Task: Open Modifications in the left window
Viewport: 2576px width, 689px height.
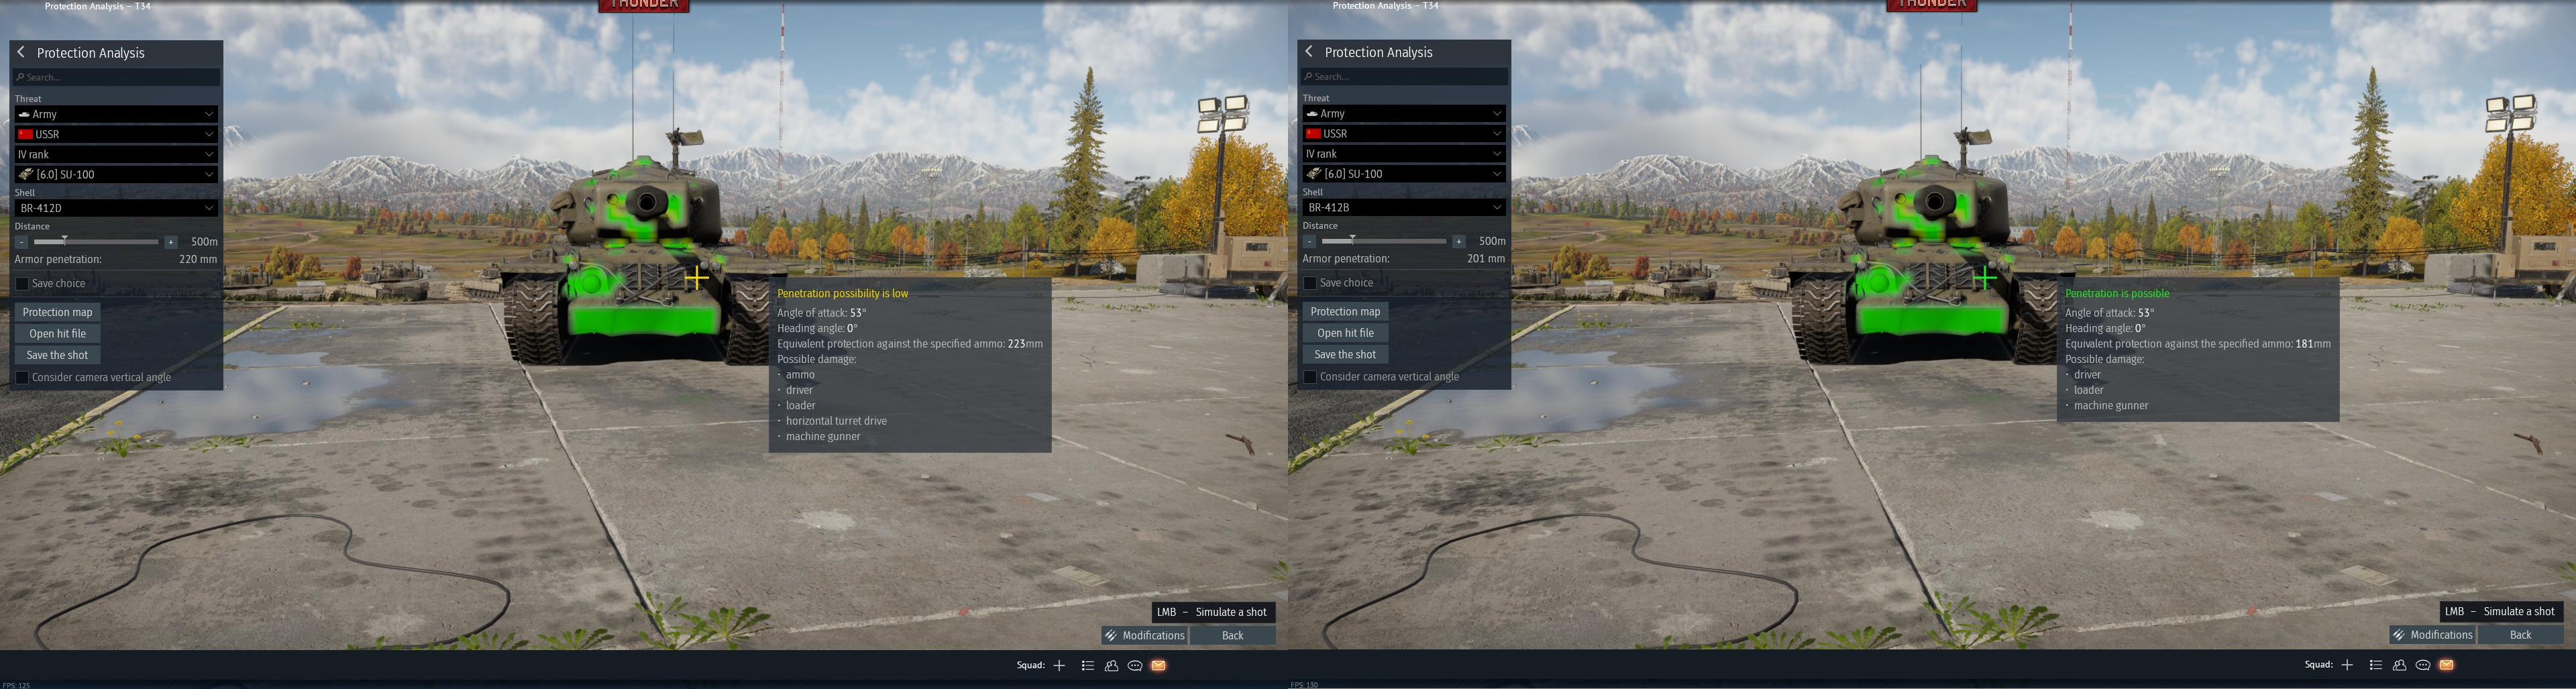Action: (x=1144, y=635)
